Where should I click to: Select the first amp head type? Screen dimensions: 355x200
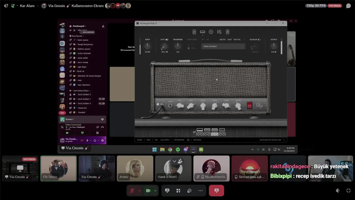[x=200, y=130]
